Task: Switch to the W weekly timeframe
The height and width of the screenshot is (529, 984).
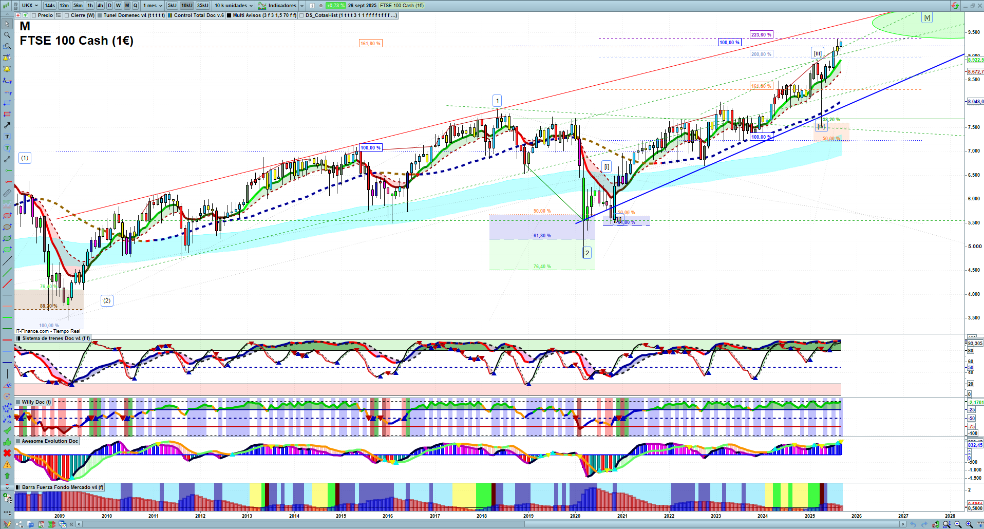Action: click(118, 6)
